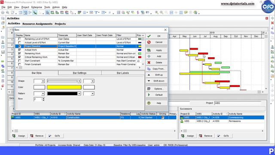Open the end endpoint Pattern dropdown

pos(92,93)
